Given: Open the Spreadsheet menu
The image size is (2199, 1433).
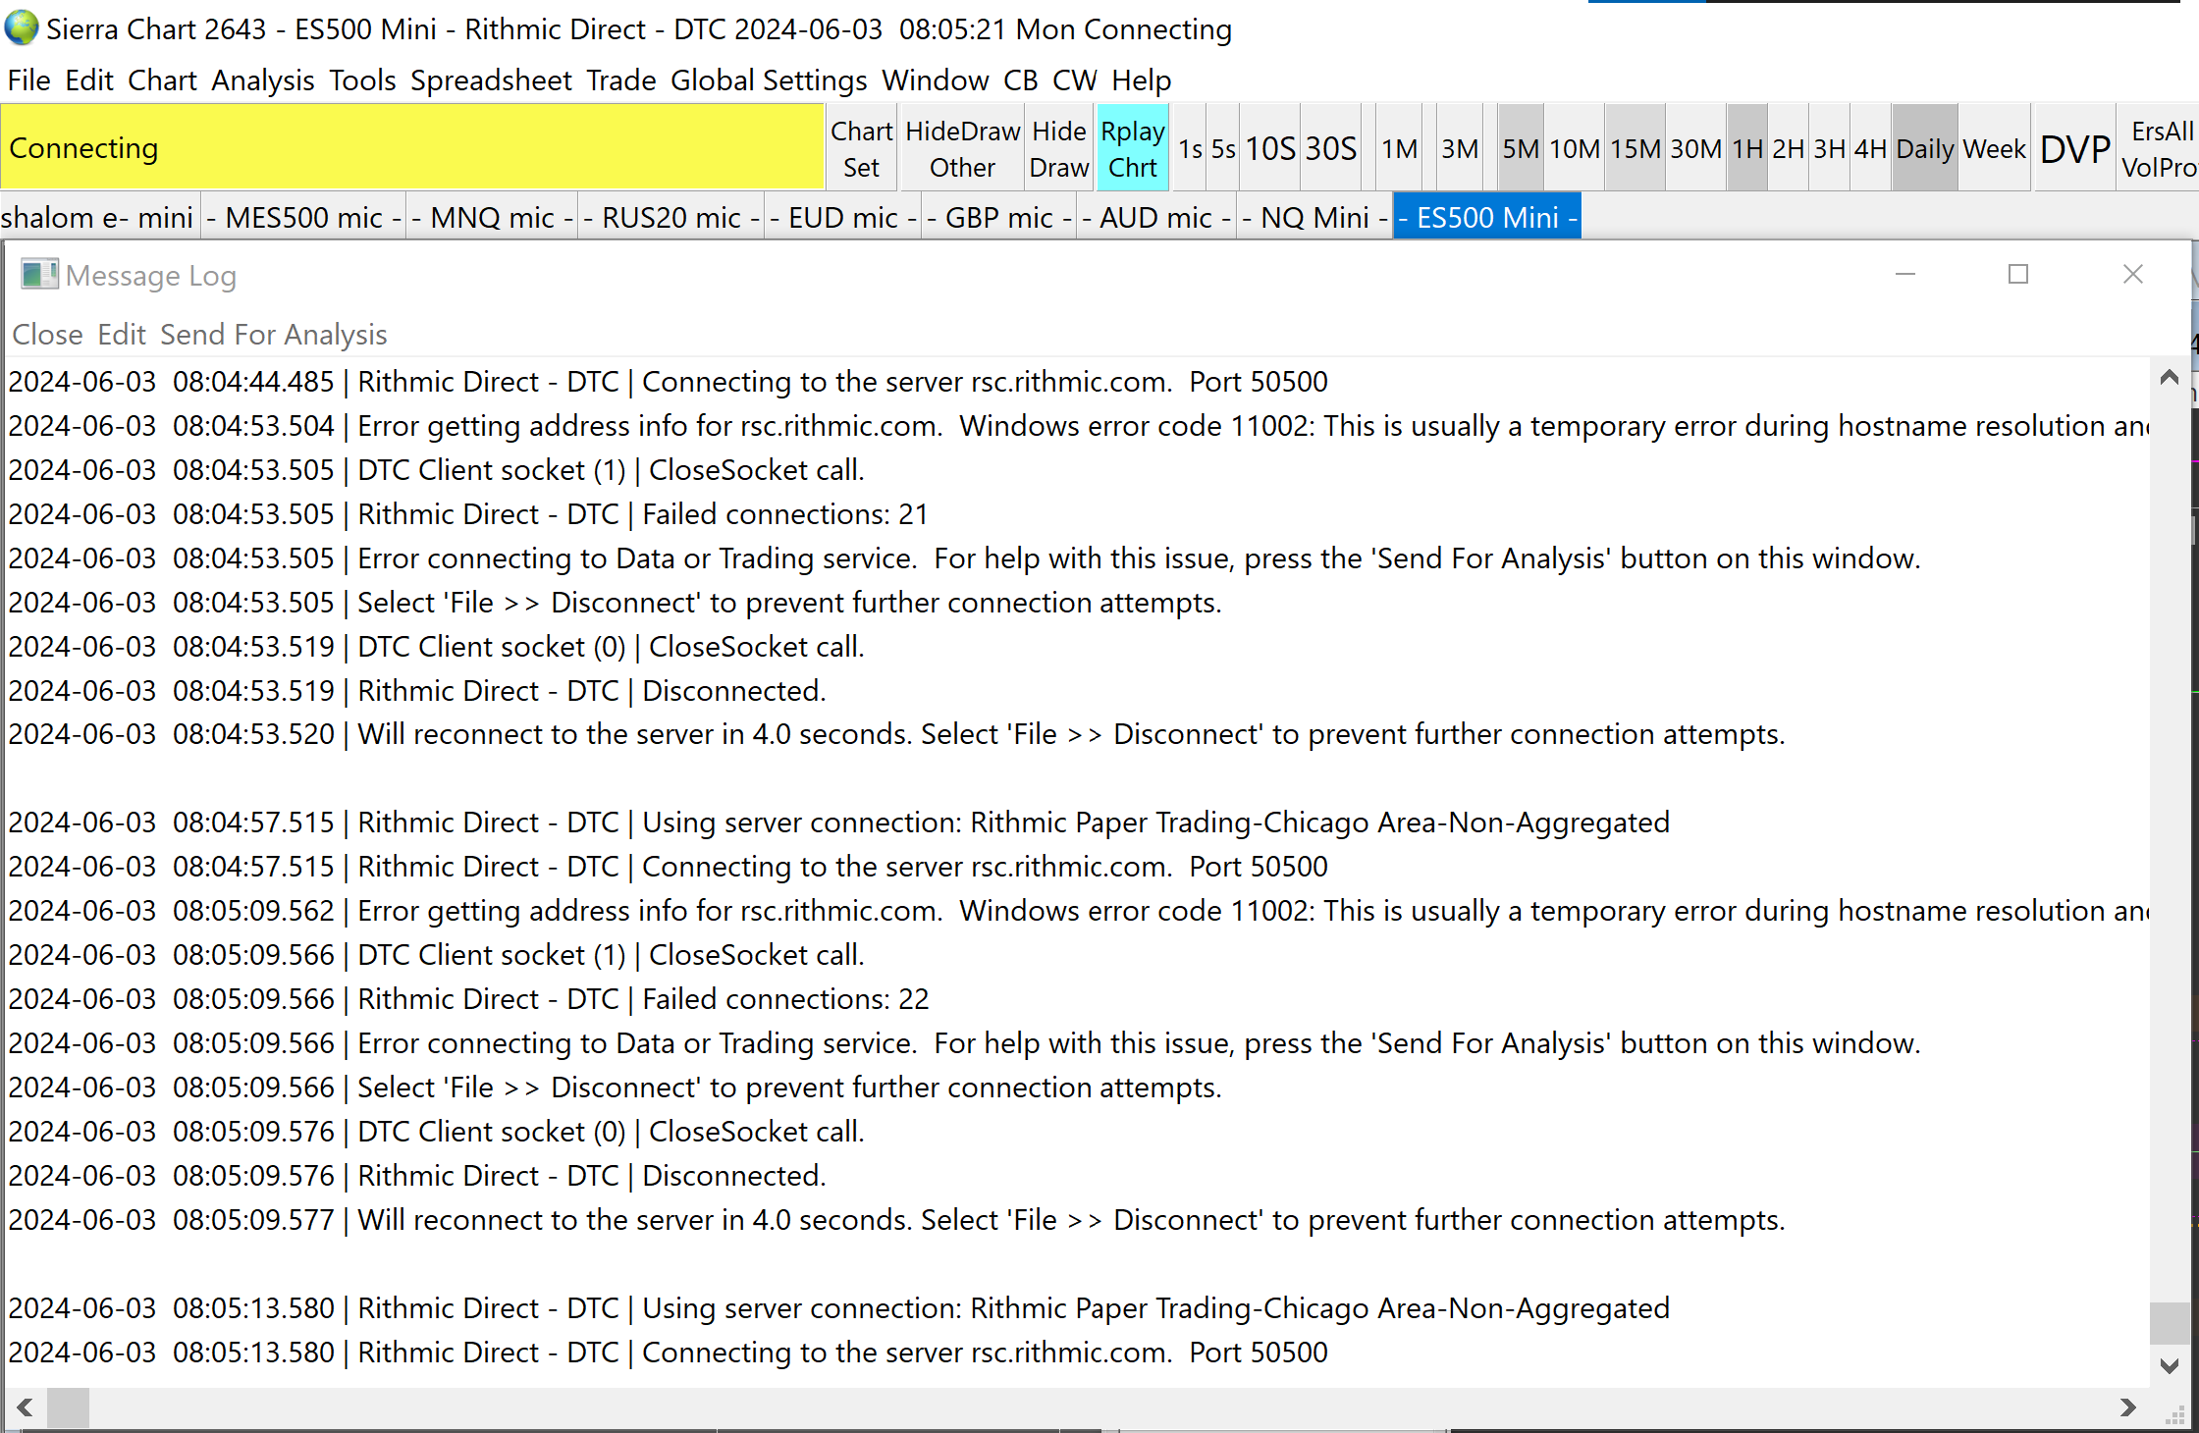Looking at the screenshot, I should [490, 80].
